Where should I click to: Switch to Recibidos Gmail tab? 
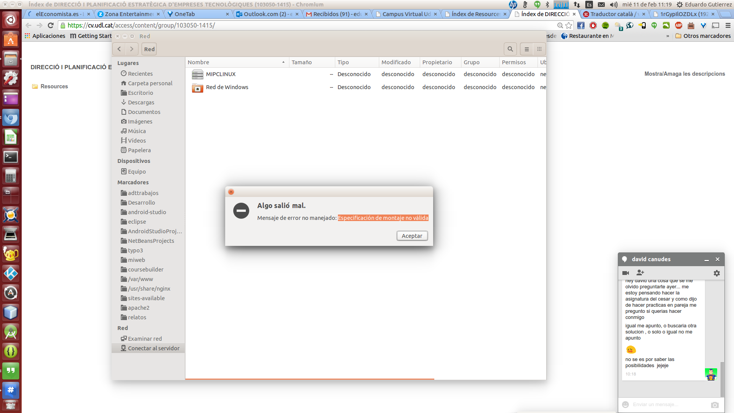[336, 14]
